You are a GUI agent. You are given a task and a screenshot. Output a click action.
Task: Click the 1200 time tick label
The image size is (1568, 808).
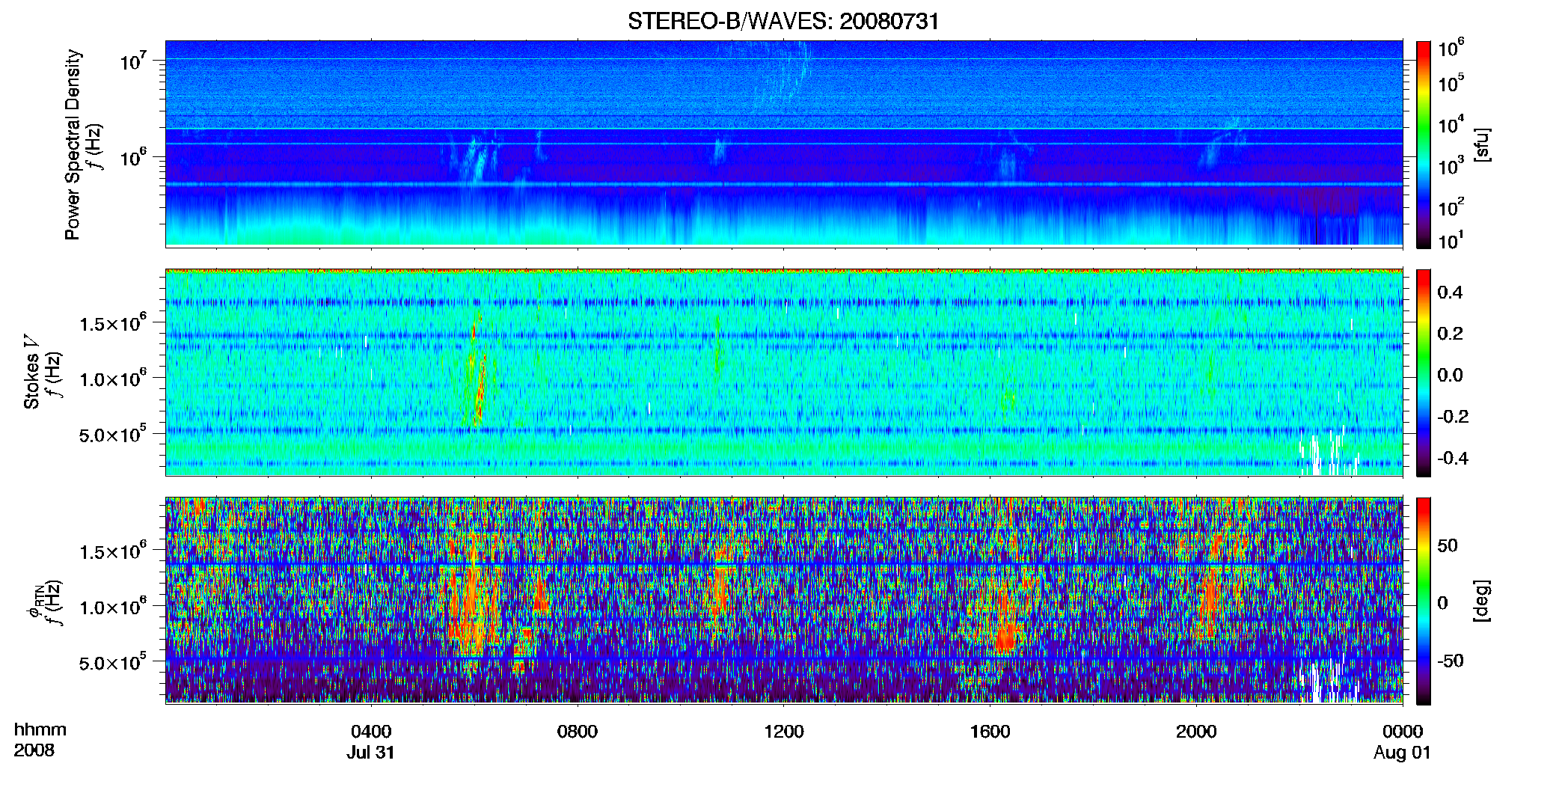pyautogui.click(x=783, y=732)
